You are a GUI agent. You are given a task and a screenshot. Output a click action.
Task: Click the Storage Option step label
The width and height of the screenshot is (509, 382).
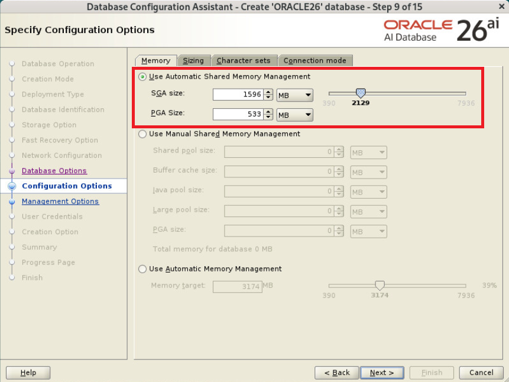[x=49, y=125]
